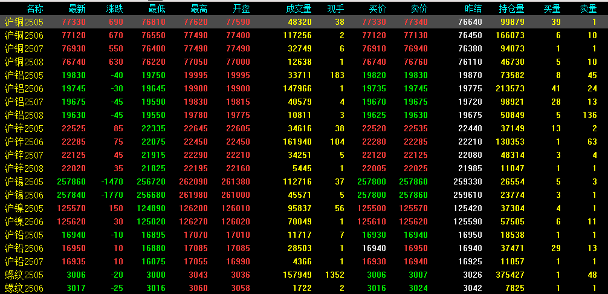Select the 沪铜2506 contract name
This screenshot has width=608, height=294.
(x=24, y=36)
